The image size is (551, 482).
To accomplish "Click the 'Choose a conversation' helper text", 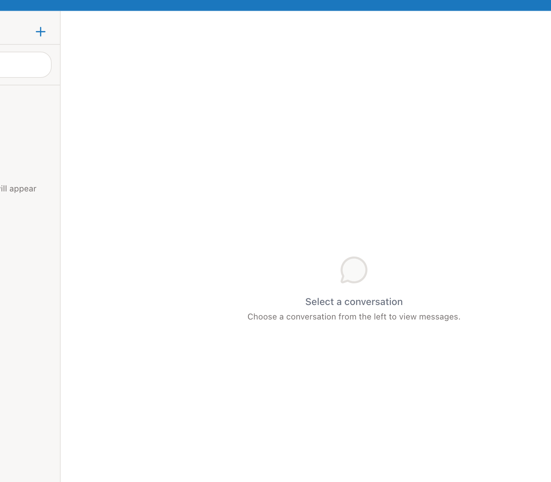I will pos(354,317).
